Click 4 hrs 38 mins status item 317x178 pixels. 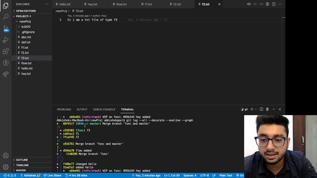[76, 176]
